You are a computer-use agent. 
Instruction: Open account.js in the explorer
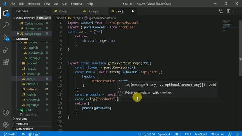click(32, 74)
